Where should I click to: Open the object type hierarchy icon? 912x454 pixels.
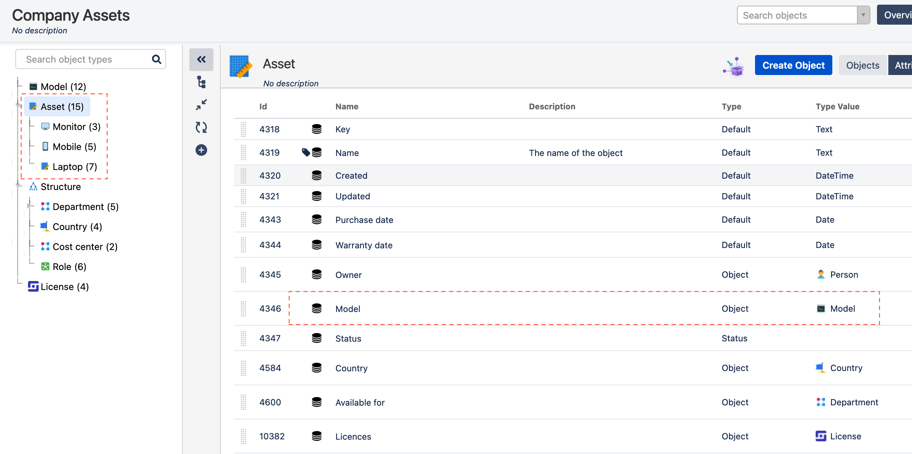pos(201,82)
